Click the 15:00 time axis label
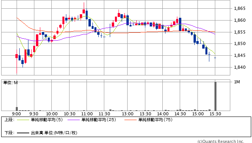 [198, 114]
